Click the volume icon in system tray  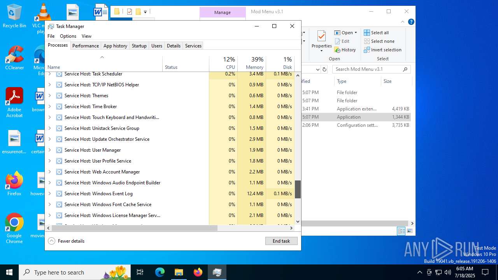[448, 272]
